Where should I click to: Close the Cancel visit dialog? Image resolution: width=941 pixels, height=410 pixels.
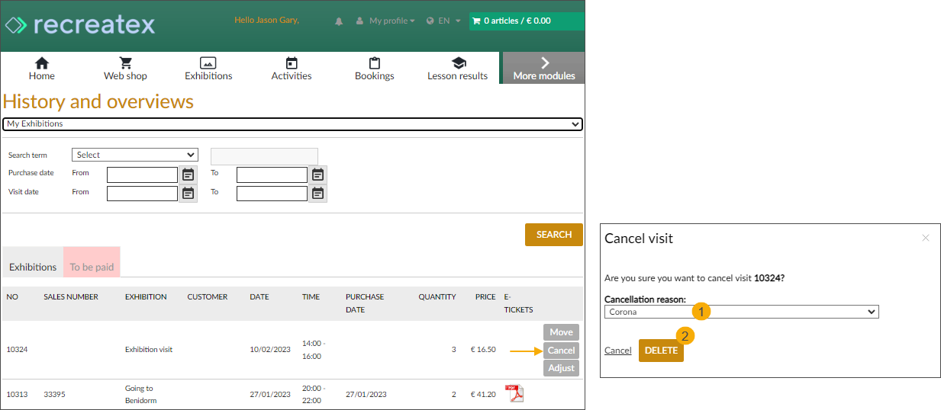(925, 239)
